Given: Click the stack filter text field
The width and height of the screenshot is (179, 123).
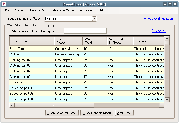Looking at the screenshot, I should pyautogui.click(x=85, y=31).
